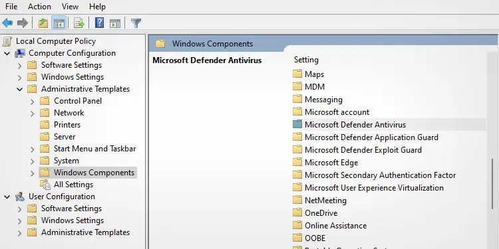Click the NetMeeting folder icon
499x249 pixels.
pos(297,200)
